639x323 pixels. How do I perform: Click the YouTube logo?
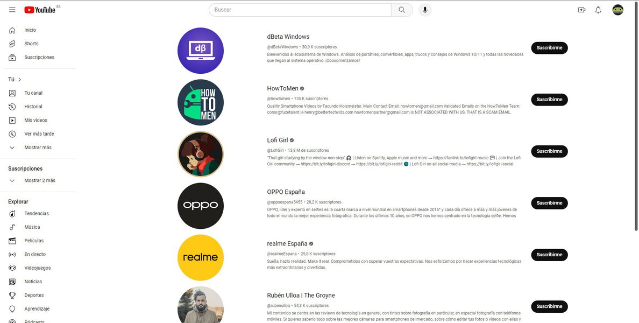40,10
